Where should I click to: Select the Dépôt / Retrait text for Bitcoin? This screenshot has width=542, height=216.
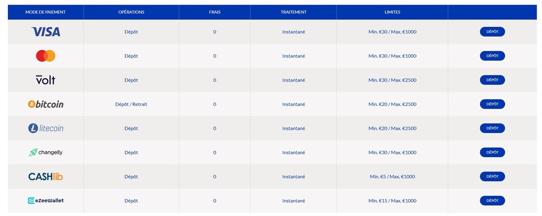(x=131, y=104)
